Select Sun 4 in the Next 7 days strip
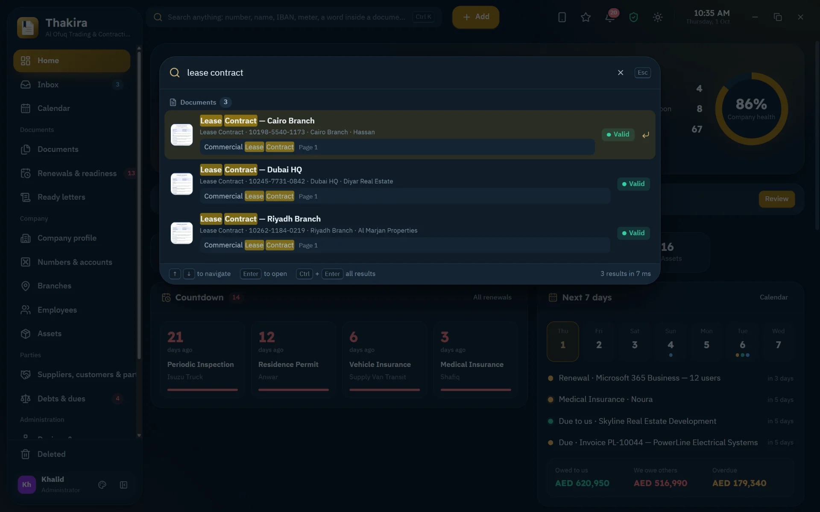 (671, 341)
